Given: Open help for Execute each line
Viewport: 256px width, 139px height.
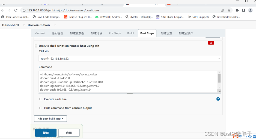Looking at the screenshot, I should click(x=218, y=99).
